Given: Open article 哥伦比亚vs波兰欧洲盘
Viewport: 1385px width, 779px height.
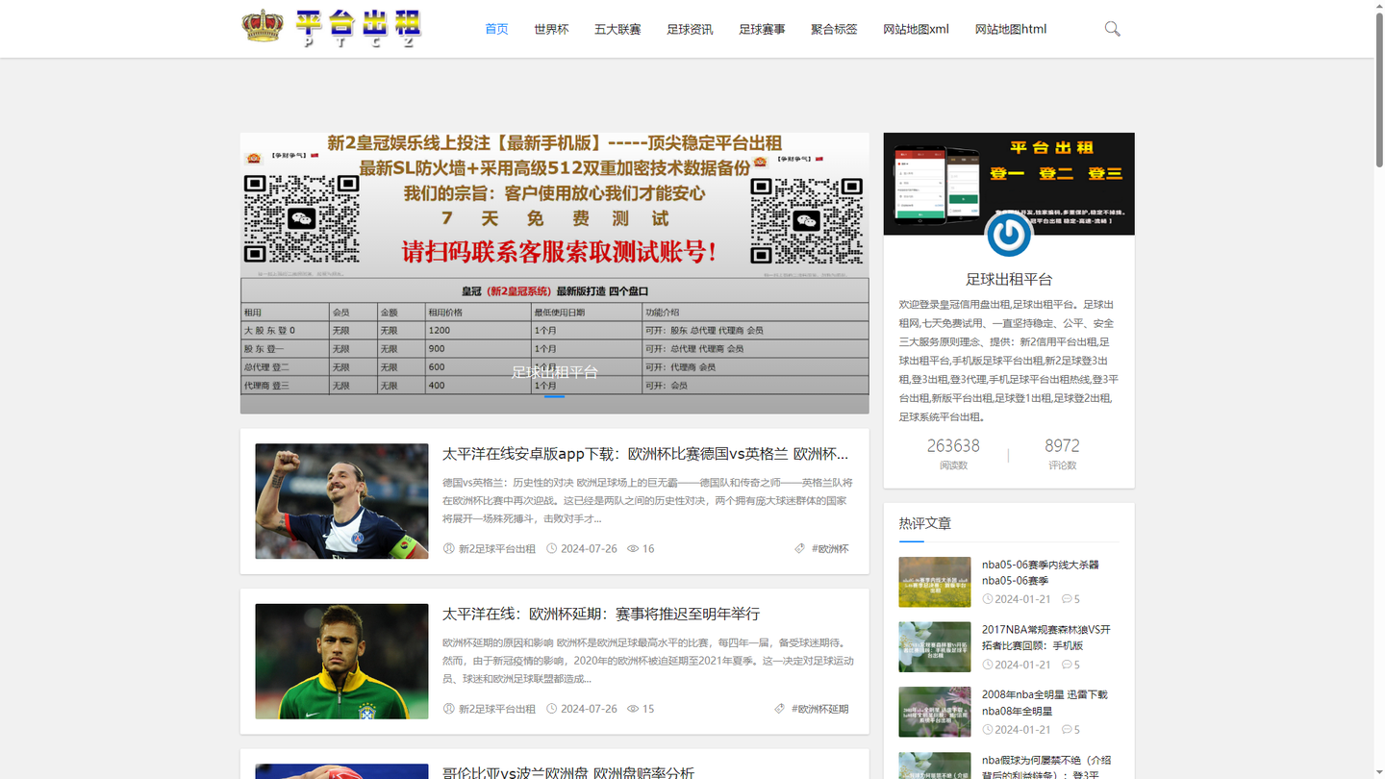Looking at the screenshot, I should coord(567,772).
